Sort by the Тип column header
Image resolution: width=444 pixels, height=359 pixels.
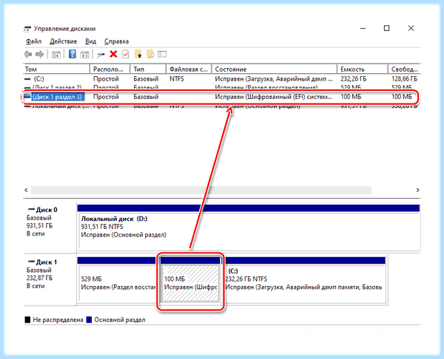coord(148,69)
